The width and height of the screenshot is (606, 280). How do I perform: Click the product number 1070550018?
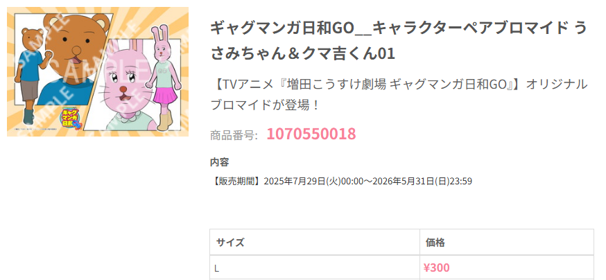click(x=311, y=134)
